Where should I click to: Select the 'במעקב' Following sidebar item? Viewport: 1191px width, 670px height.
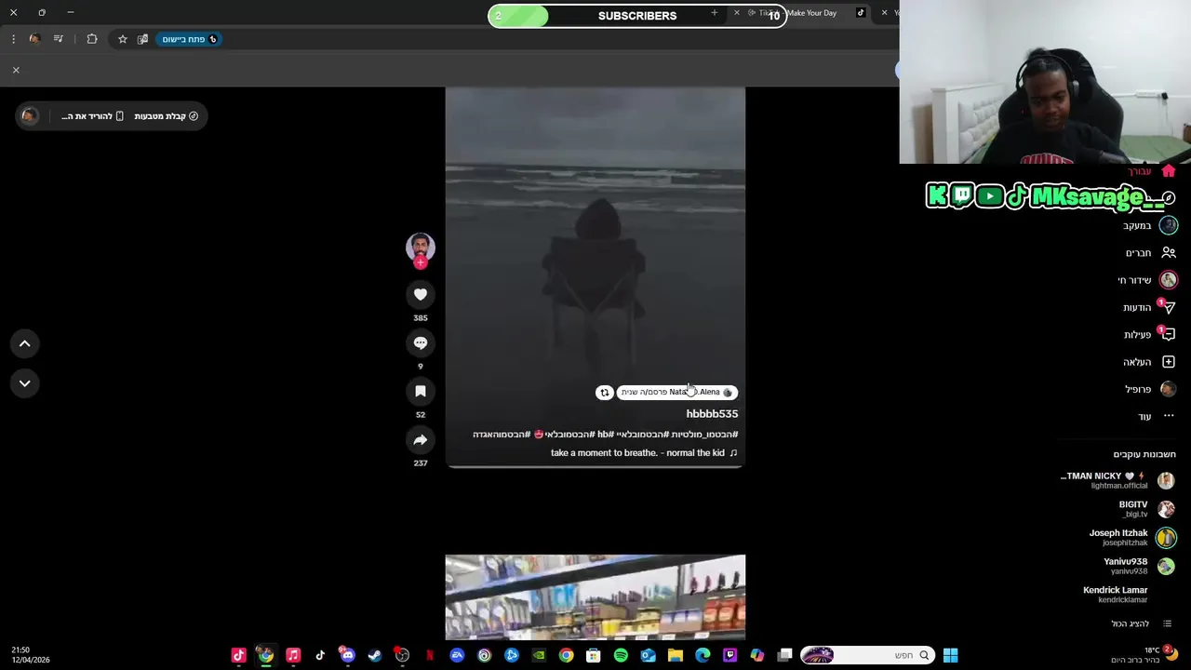pyautogui.click(x=1150, y=225)
